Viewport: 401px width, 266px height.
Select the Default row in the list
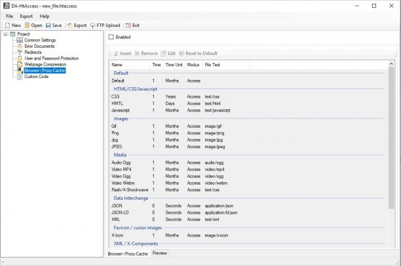pyautogui.click(x=247, y=81)
